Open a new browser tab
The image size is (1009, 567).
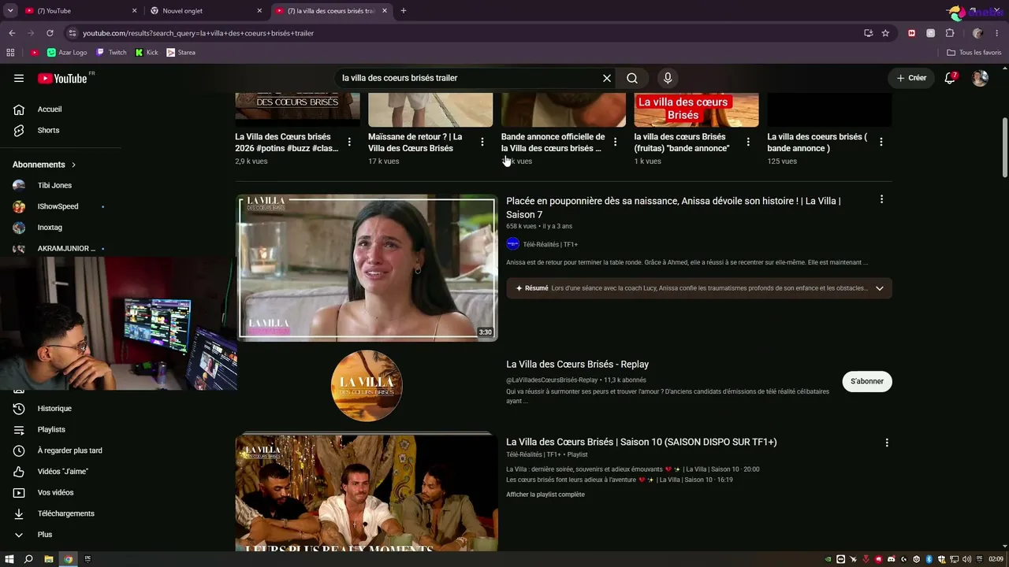[404, 11]
